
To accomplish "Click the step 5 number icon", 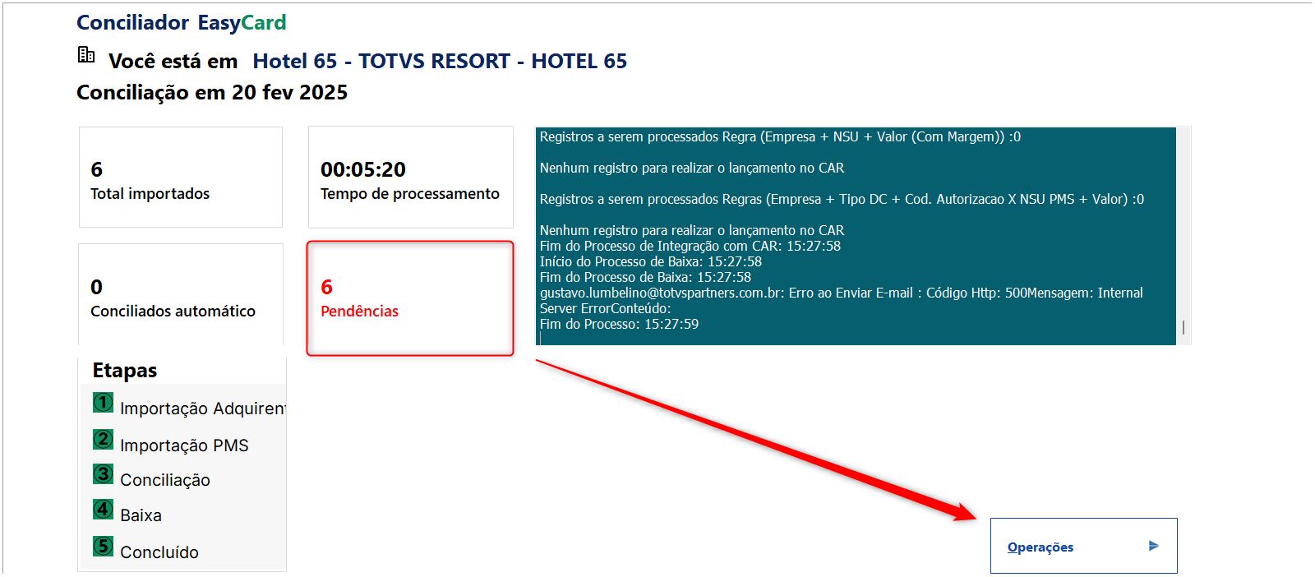I will tap(103, 546).
